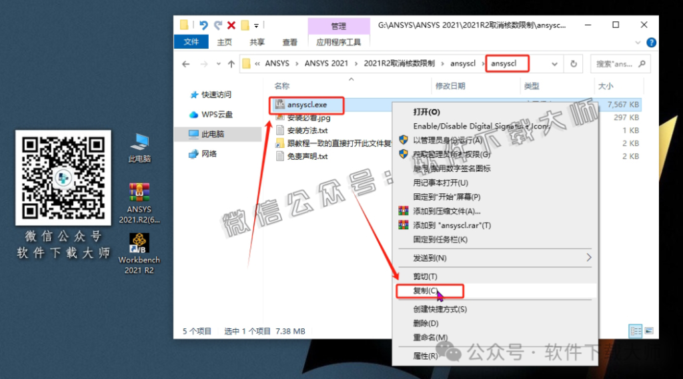Switch to the 查看 ribbon tab
The image size is (683, 379).
(x=289, y=42)
